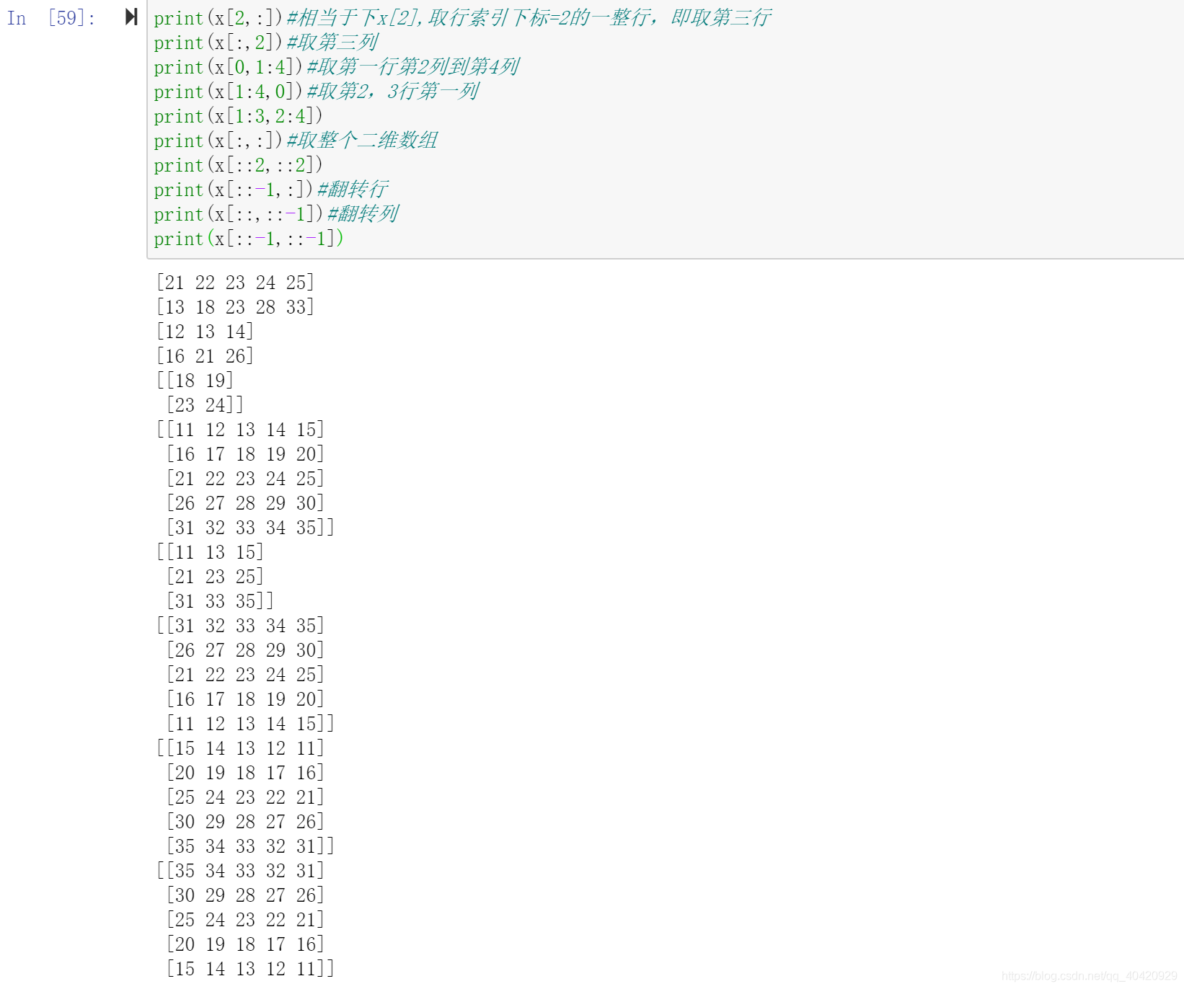The height and width of the screenshot is (989, 1184).
Task: Click the print(x[::,::-1]) code line
Action: click(238, 214)
